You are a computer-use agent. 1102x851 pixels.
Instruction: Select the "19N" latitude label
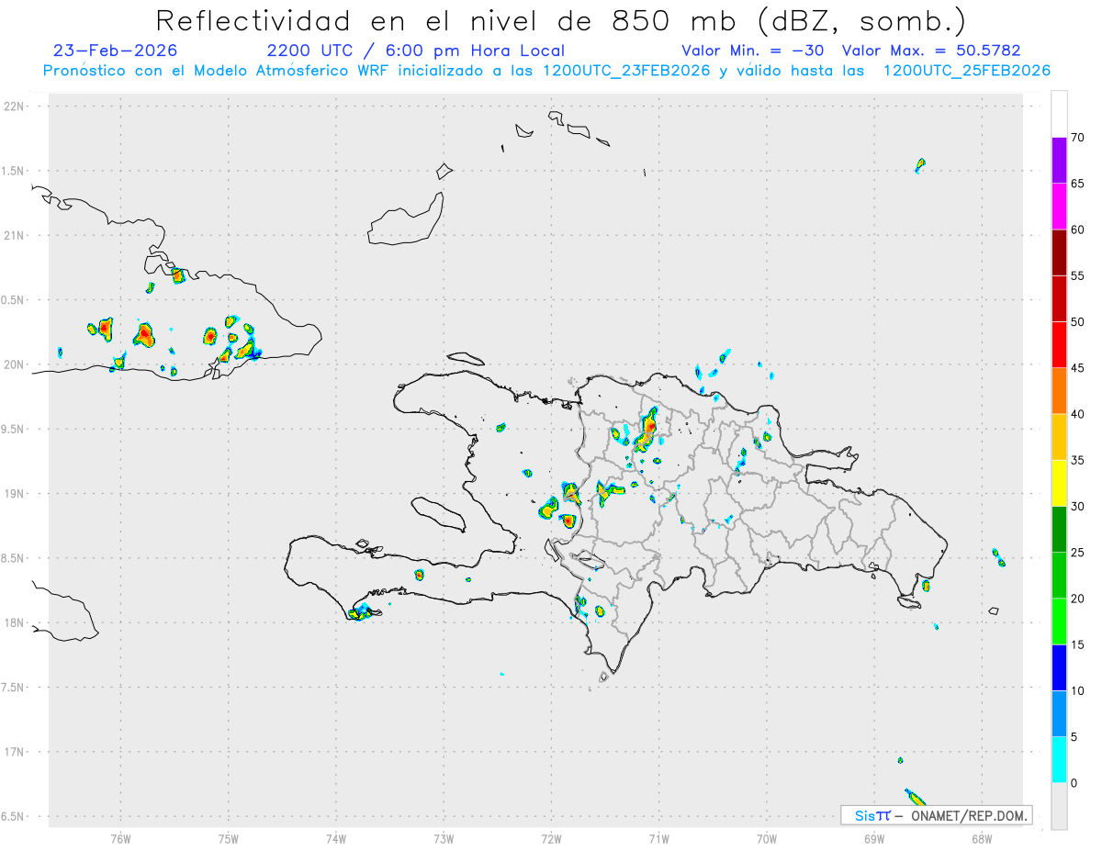tap(14, 494)
